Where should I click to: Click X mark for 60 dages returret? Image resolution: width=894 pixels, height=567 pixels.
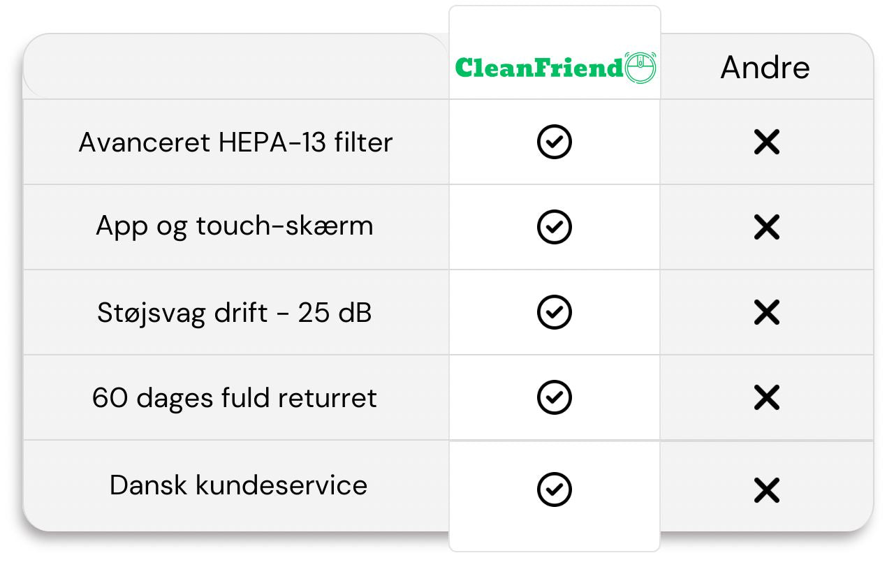click(x=767, y=397)
